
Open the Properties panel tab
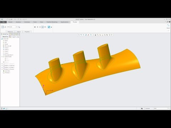coord(27,32)
